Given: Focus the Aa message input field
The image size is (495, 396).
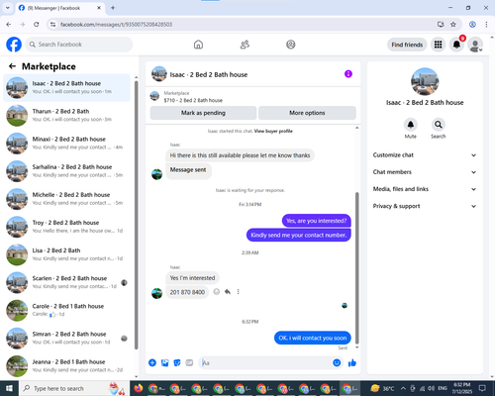Looking at the screenshot, I should click(x=265, y=363).
